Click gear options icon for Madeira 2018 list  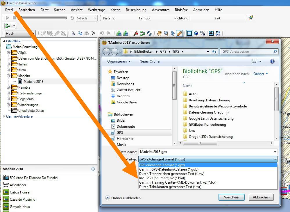tap(93, 169)
